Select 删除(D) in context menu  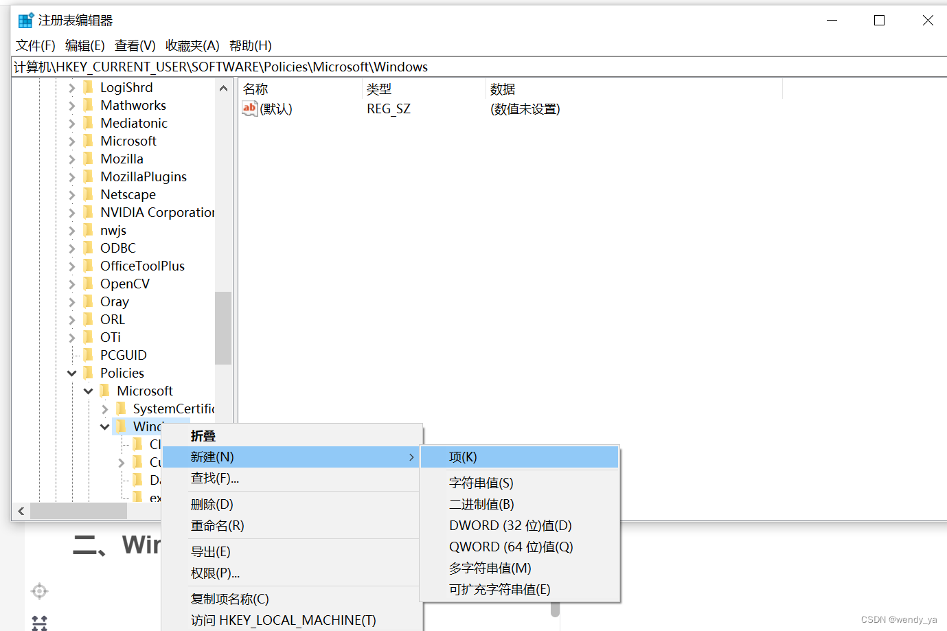291,504
